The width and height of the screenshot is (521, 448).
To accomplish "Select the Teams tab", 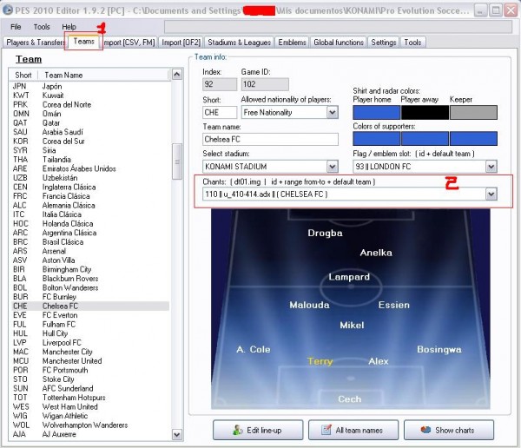I will tap(83, 42).
